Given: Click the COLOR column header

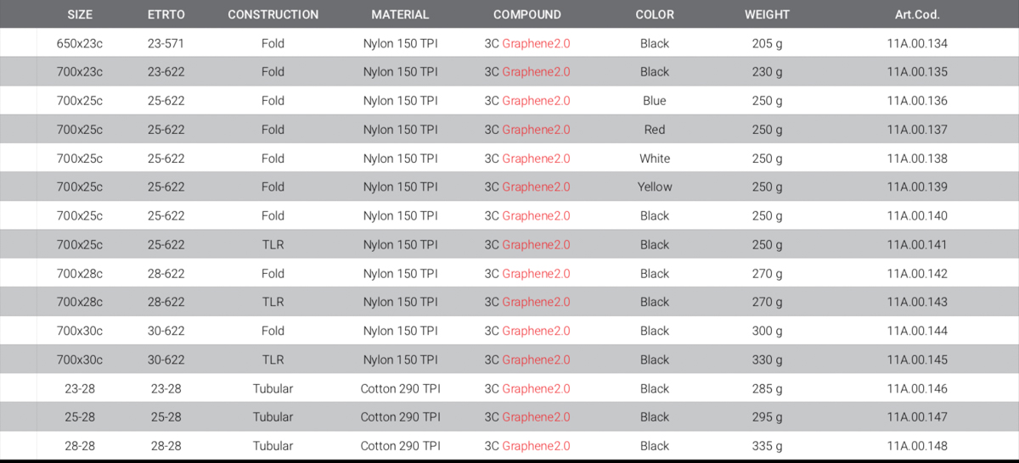Looking at the screenshot, I should coord(655,14).
